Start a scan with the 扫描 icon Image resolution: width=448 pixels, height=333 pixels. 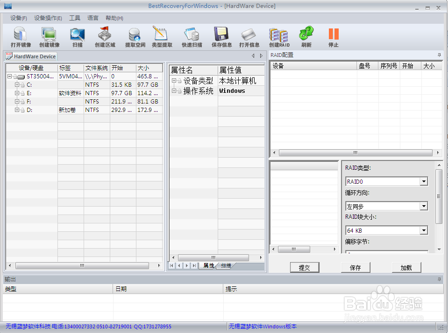tap(77, 37)
